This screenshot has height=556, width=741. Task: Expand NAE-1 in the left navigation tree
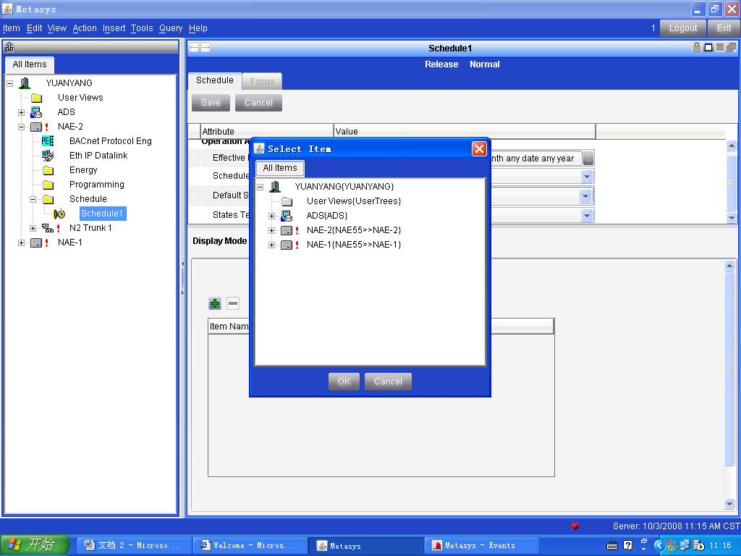(21, 243)
